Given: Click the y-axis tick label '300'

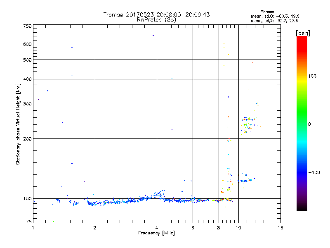Looking at the screenshot, I should pyautogui.click(x=27, y=104).
